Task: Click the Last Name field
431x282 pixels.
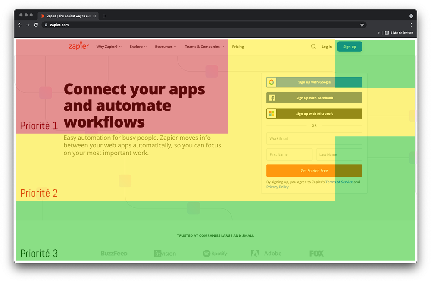Action: 339,154
